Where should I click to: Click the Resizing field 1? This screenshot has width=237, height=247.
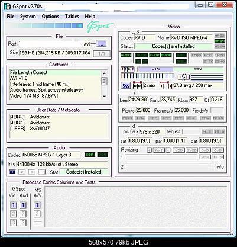(161, 158)
